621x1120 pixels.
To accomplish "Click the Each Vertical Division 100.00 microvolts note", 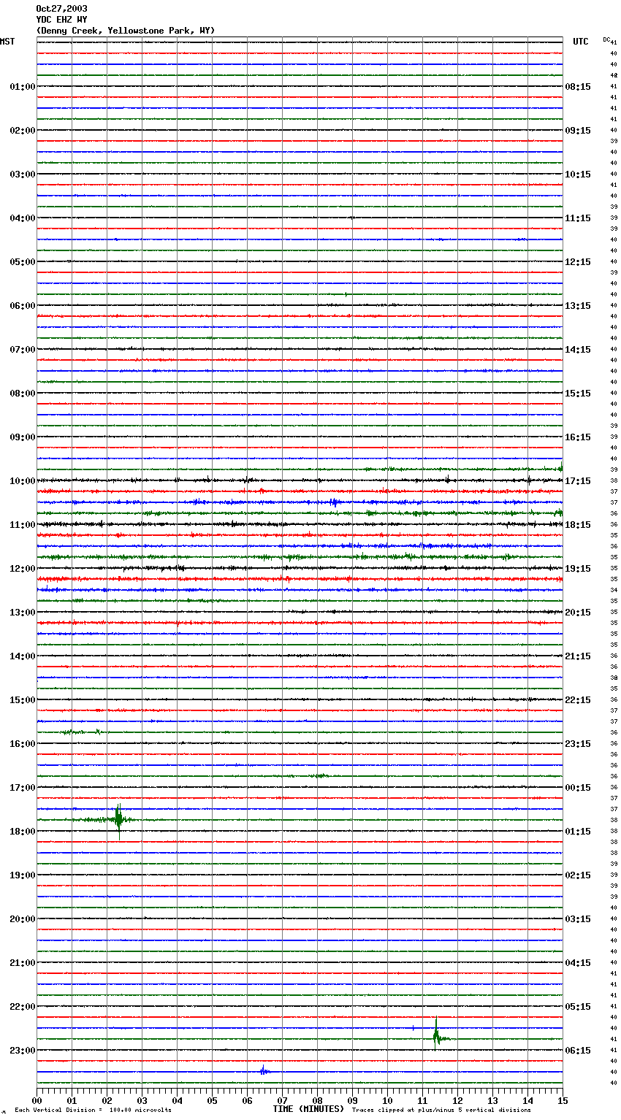I will [x=94, y=1111].
